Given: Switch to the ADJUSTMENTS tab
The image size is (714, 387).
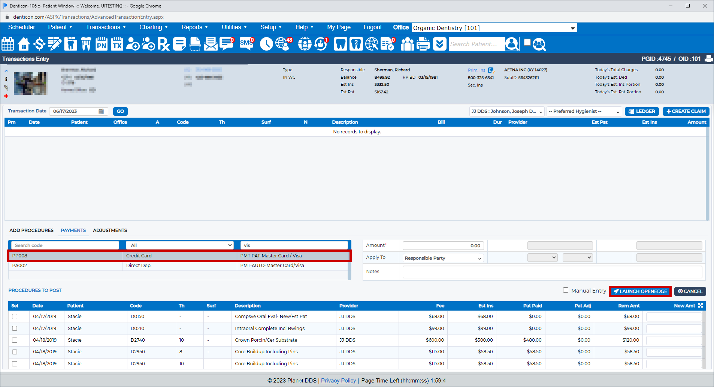Looking at the screenshot, I should tap(110, 230).
